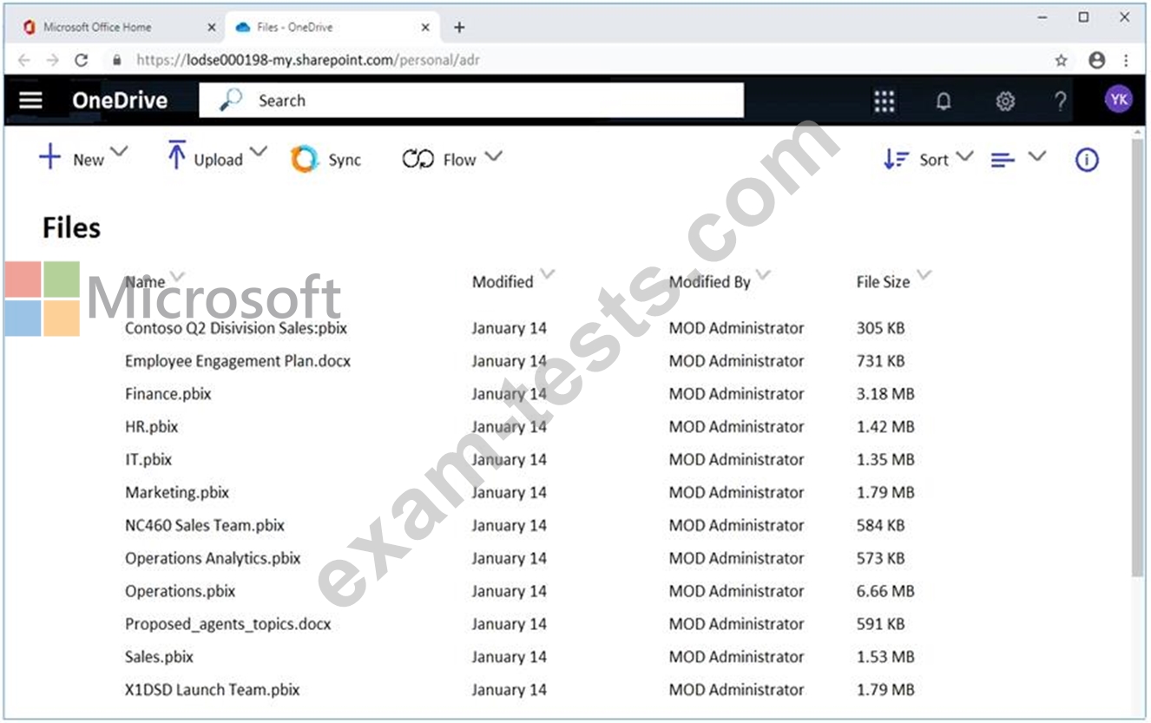Open the Modified By column dropdown

[763, 275]
